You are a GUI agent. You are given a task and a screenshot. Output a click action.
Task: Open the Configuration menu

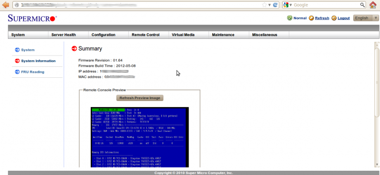[x=104, y=35]
